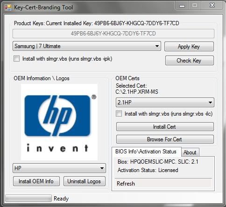
Task: Click the HP invent logo image
Action: [x=59, y=122]
